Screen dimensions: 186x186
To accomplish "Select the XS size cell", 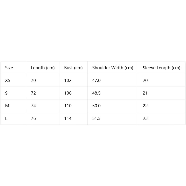I will [x=7, y=80].
